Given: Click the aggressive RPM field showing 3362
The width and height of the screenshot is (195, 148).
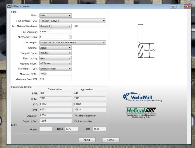Looking at the screenshot, I should click(x=90, y=99).
